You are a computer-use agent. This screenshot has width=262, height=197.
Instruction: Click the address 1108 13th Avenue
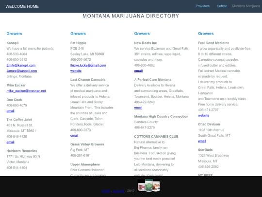coord(211,130)
